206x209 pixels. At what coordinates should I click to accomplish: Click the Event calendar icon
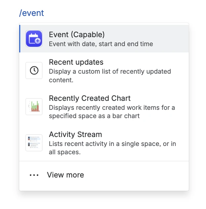pos(34,38)
